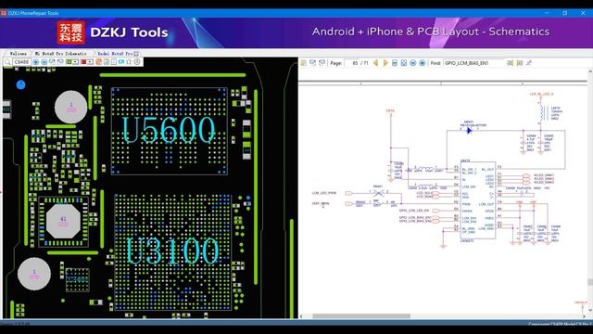The image size is (593, 334).
Task: Click the magnifier search icon in PCB toolbar
Action: coord(7,62)
